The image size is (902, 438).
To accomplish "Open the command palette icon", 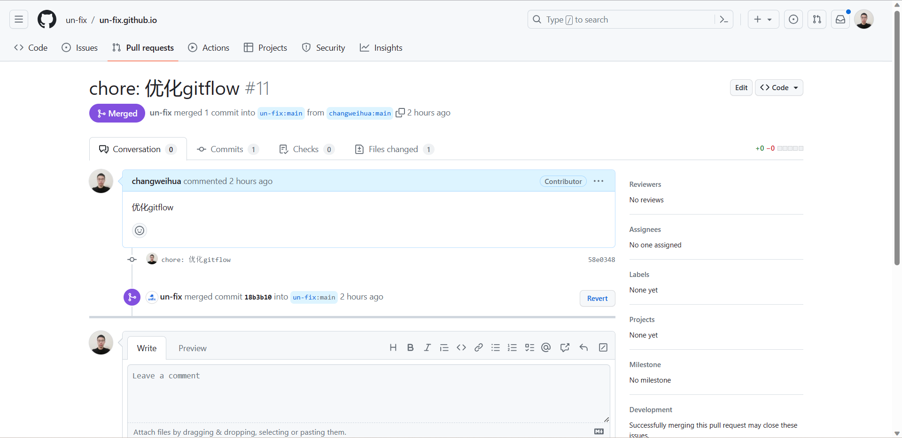I will click(723, 20).
